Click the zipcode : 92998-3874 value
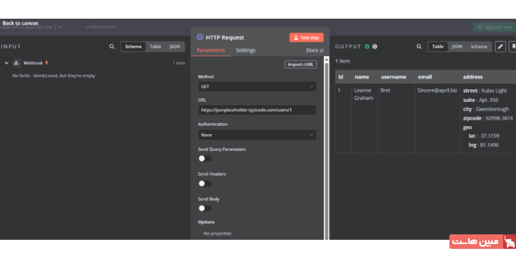 [x=488, y=118]
